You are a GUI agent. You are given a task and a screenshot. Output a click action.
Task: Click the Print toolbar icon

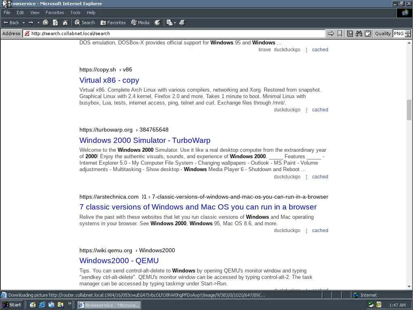[x=182, y=23]
